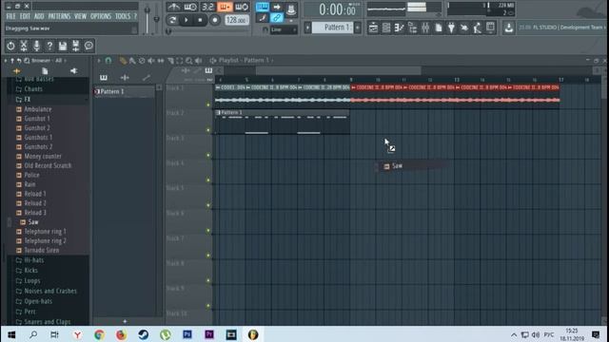Click the scissors audio editor icon
This screenshot has height=342, width=609.
(24, 46)
